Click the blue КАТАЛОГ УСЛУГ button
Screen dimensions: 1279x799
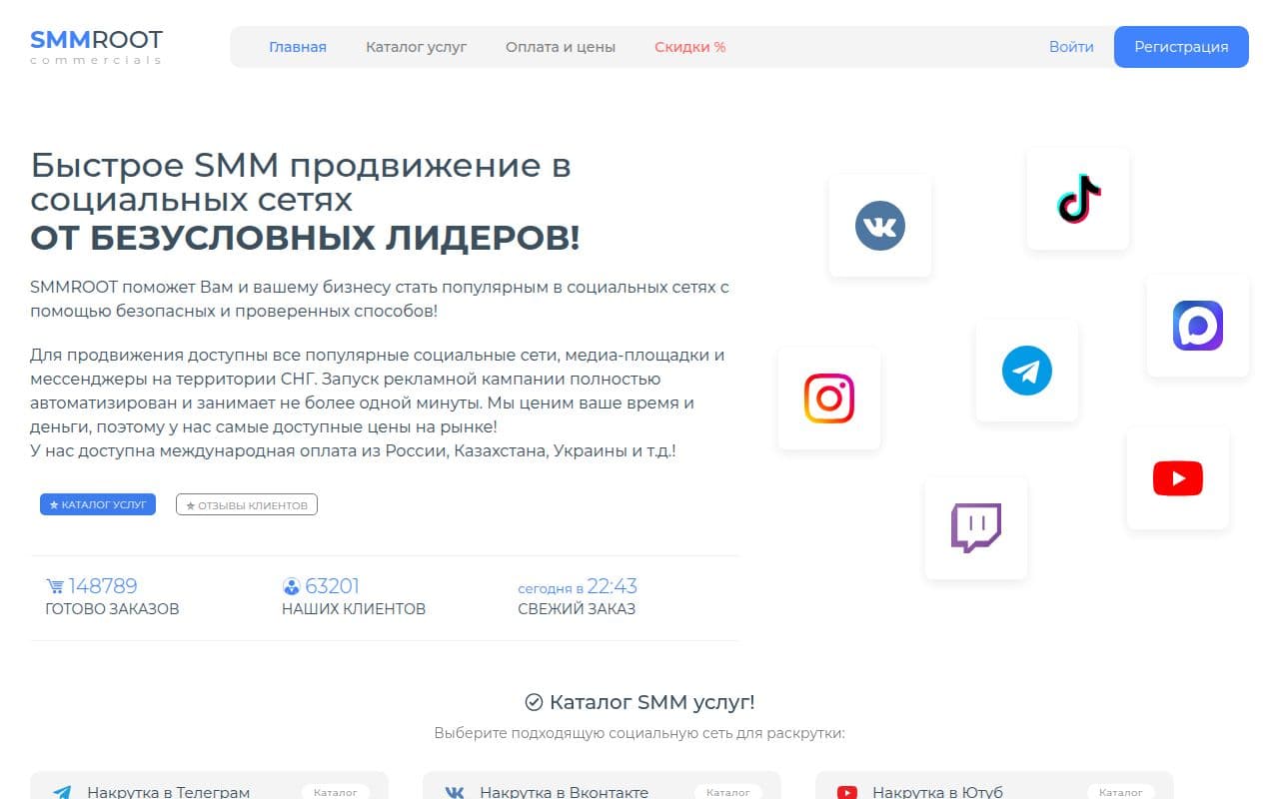click(98, 505)
